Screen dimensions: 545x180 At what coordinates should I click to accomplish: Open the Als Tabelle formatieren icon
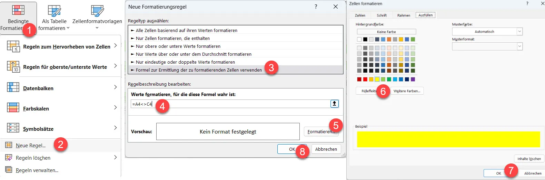point(54,11)
